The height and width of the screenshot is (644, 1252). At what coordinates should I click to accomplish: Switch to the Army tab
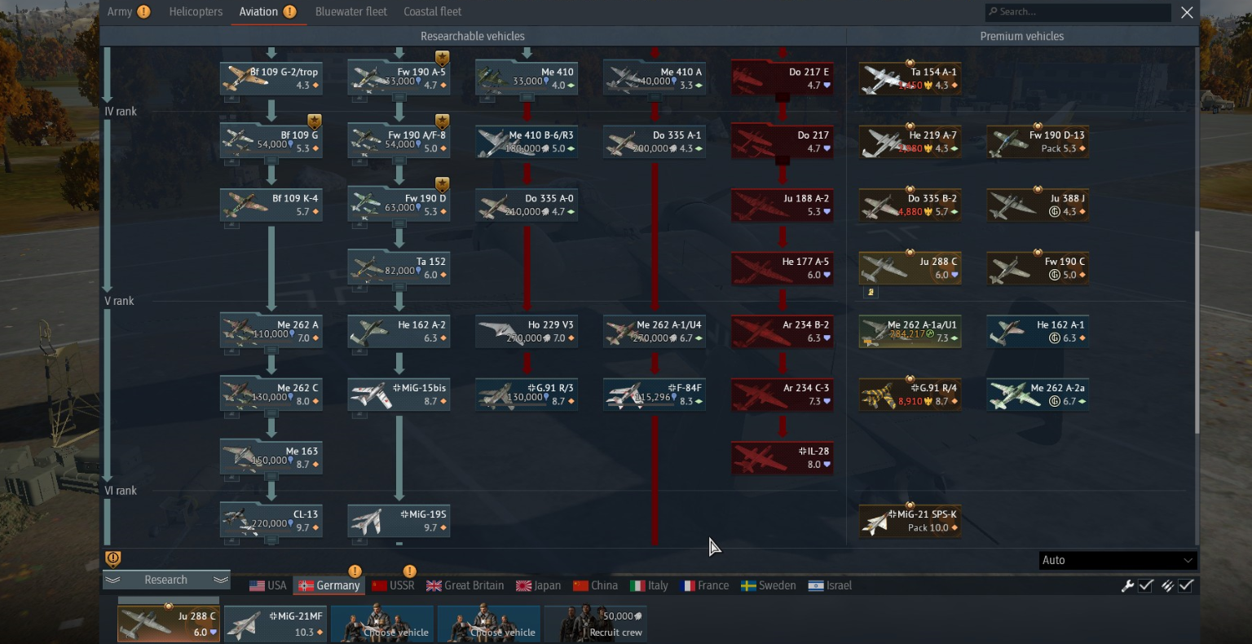tap(120, 11)
